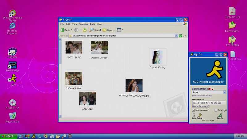Open the Back button history dropdown
The image size is (247, 139).
[71, 30]
